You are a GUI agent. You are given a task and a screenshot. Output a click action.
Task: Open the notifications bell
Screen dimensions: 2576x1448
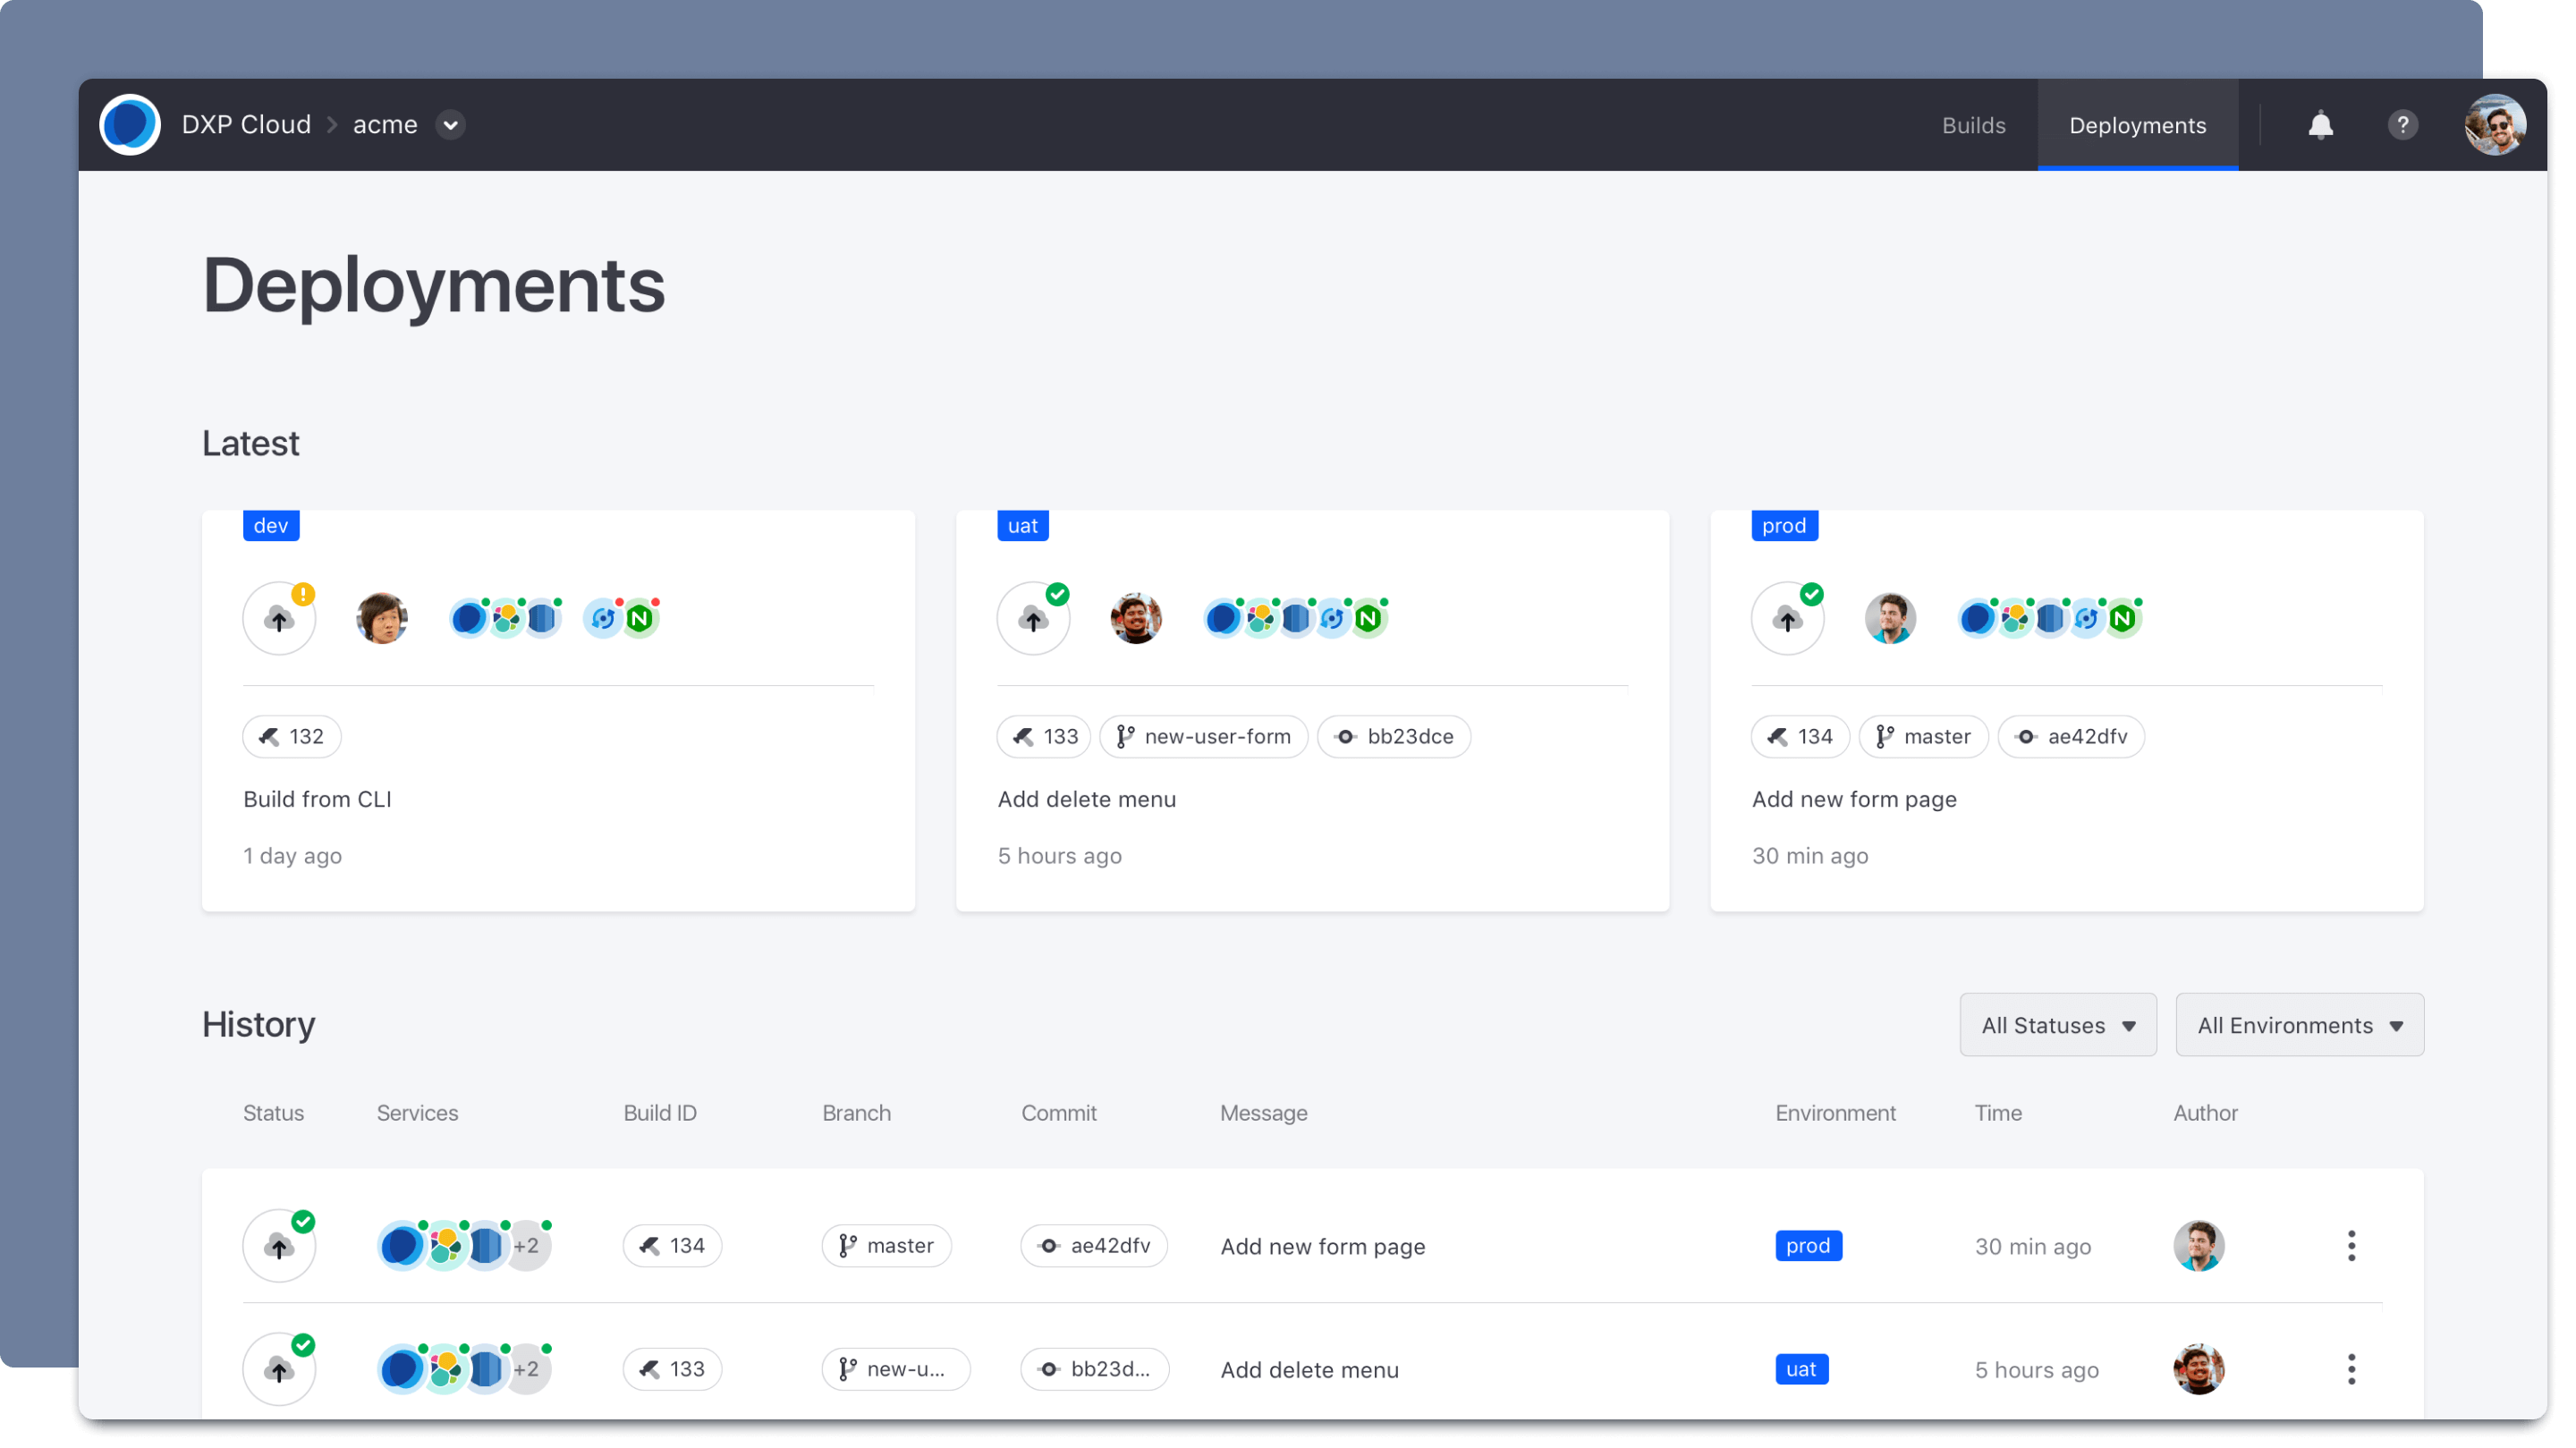coord(2320,125)
